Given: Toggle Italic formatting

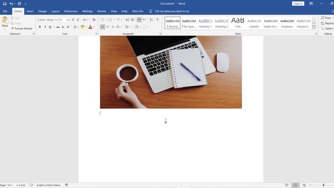Looking at the screenshot, I should [45, 27].
